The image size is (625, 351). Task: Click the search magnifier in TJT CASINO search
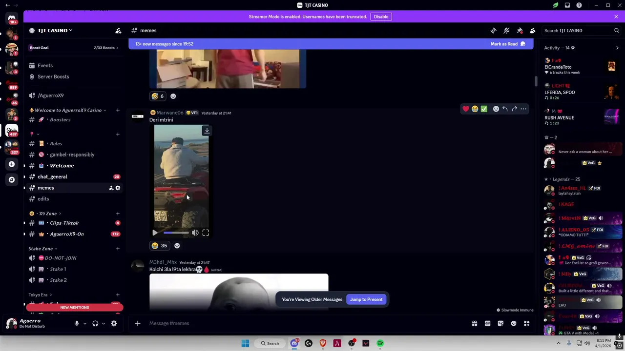point(617,31)
